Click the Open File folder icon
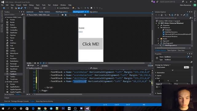 16,8
